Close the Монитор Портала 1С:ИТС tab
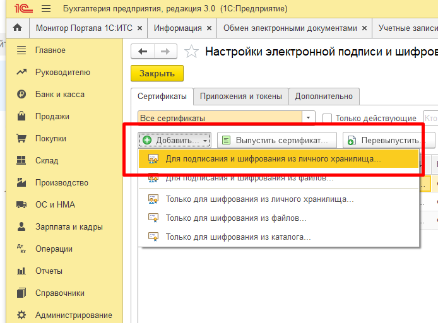This screenshot has height=323, width=438. [140, 28]
